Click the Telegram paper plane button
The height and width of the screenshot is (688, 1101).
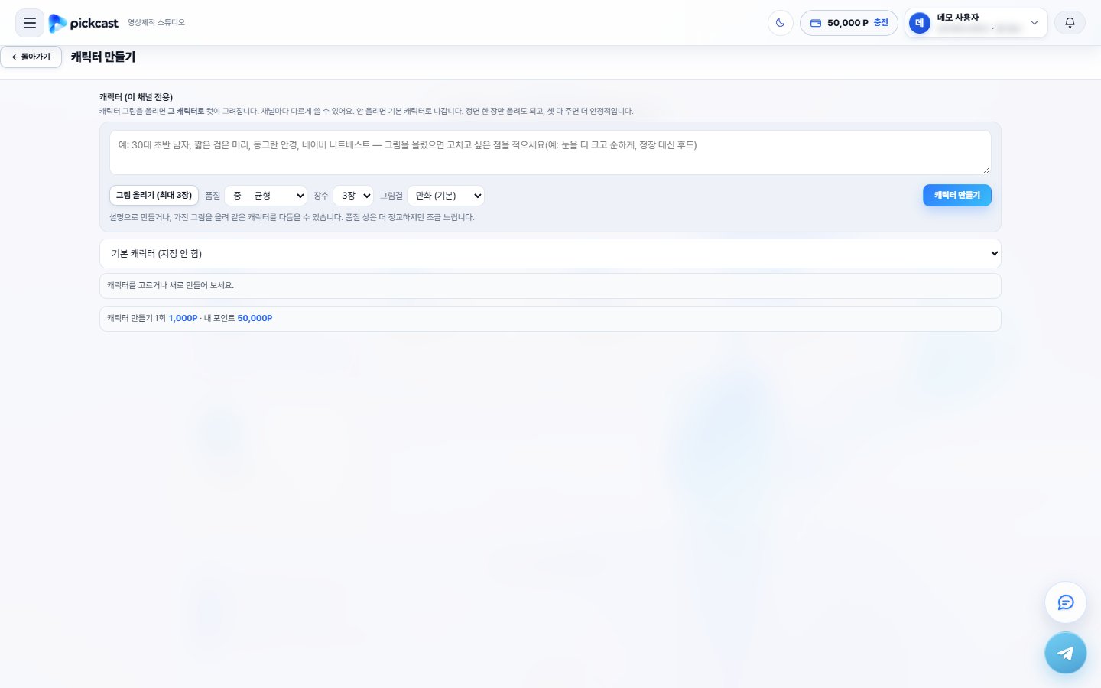tap(1066, 653)
